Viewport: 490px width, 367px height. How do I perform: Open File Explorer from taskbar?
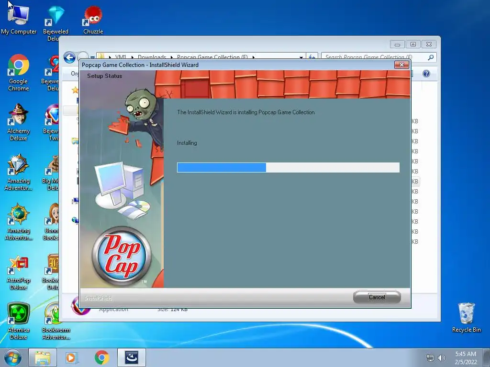[43, 357]
